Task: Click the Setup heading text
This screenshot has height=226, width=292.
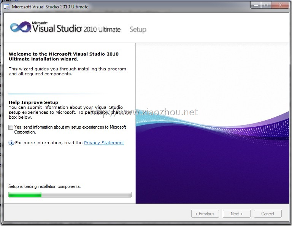Action: pos(138,29)
